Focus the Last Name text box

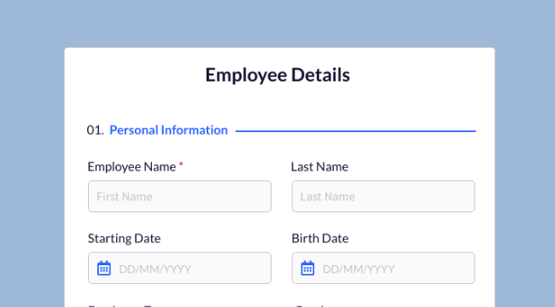[x=383, y=196]
